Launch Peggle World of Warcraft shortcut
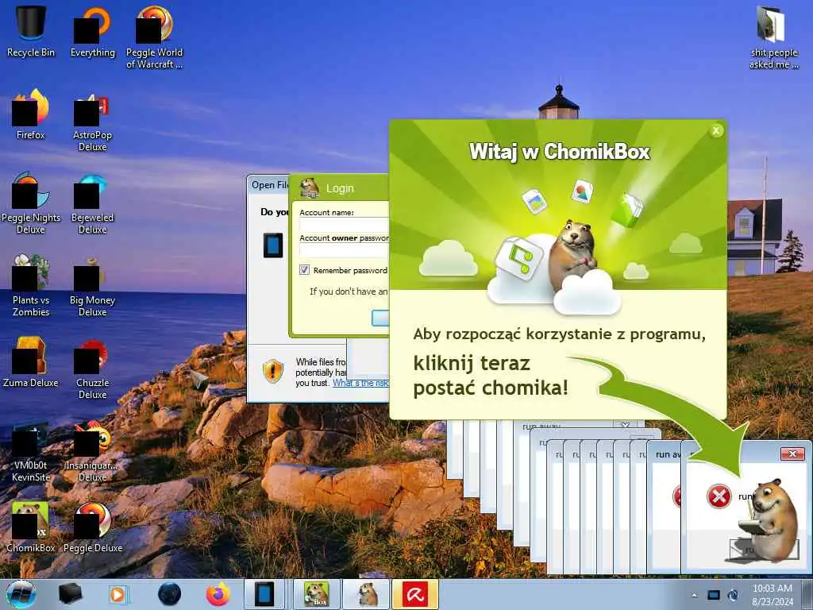 coord(154,36)
